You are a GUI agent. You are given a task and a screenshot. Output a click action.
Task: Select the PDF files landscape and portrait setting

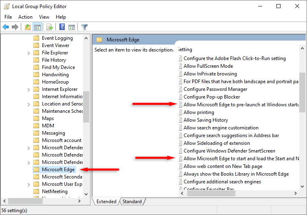pyautogui.click(x=241, y=82)
